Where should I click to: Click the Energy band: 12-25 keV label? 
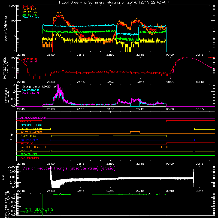40,87
